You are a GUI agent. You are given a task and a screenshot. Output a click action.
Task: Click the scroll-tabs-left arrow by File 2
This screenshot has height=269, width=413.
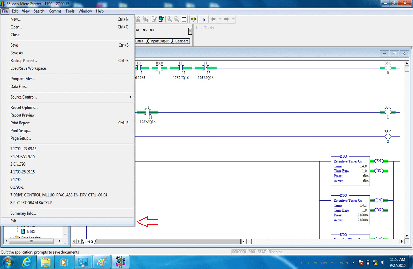pyautogui.click(x=74, y=241)
